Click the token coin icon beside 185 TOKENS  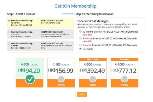click(54, 64)
